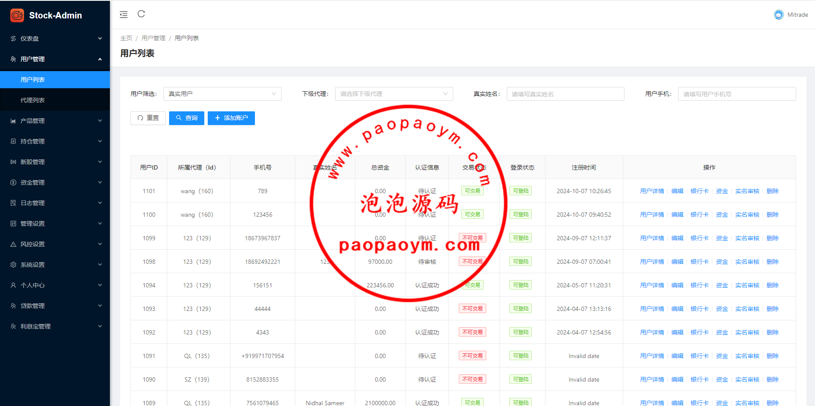Click the 重置 reset button
The height and width of the screenshot is (406, 815).
click(148, 118)
